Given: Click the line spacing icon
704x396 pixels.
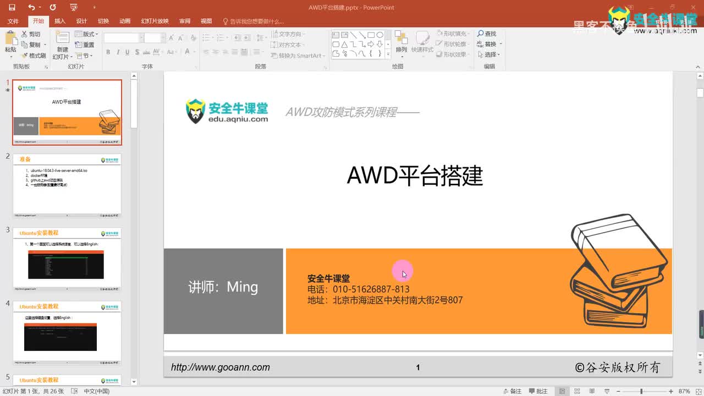Looking at the screenshot, I should [x=260, y=38].
